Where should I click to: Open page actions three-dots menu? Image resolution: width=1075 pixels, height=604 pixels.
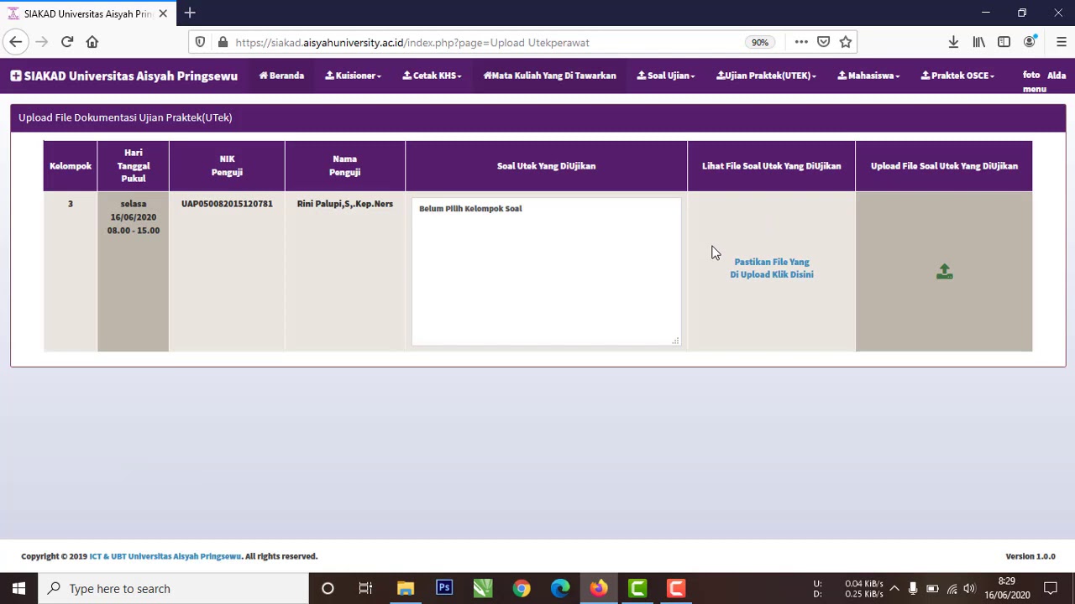801,42
